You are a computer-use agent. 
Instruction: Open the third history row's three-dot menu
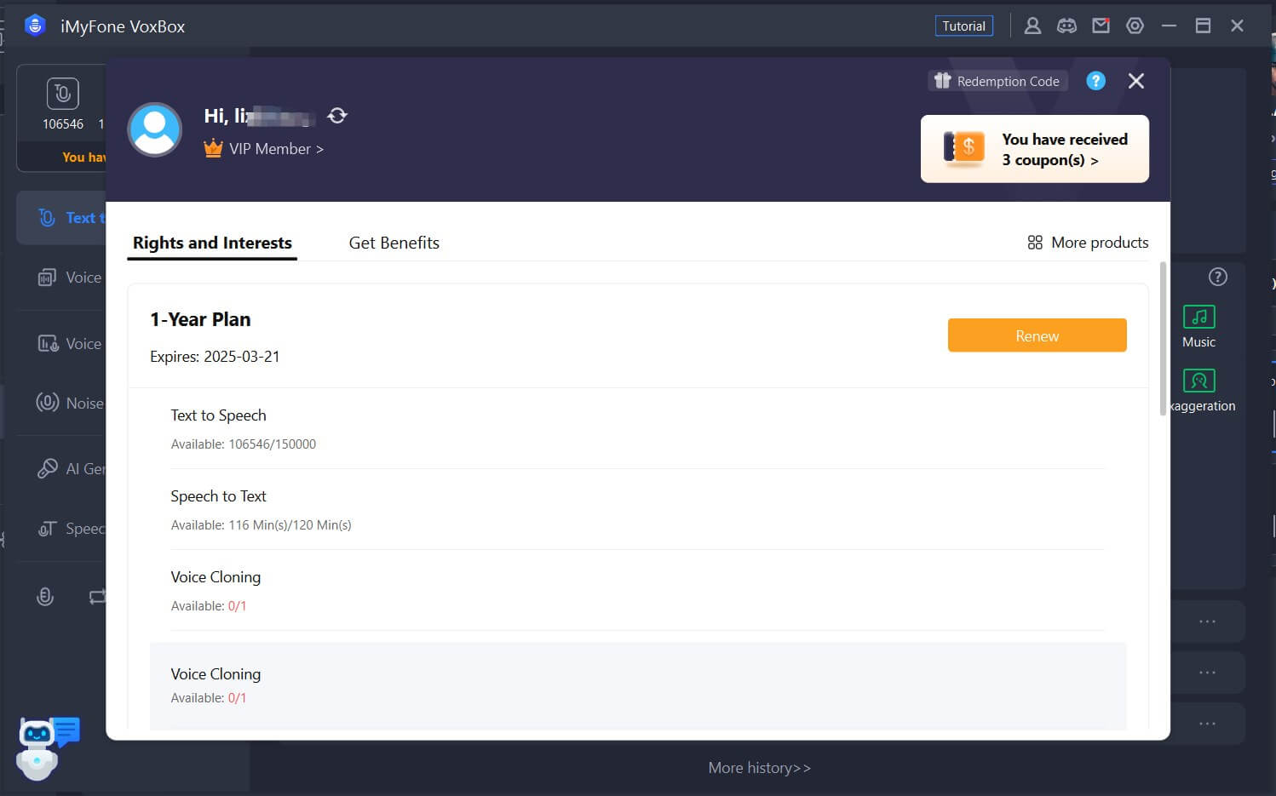(x=1207, y=724)
